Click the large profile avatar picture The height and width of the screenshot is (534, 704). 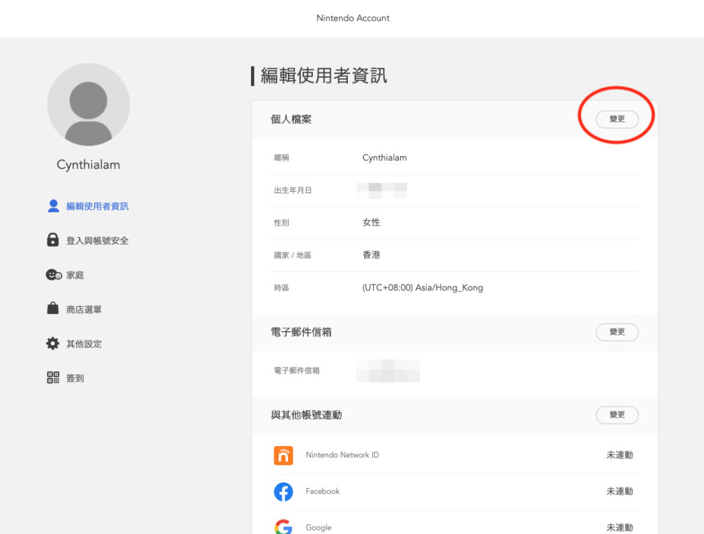[89, 104]
